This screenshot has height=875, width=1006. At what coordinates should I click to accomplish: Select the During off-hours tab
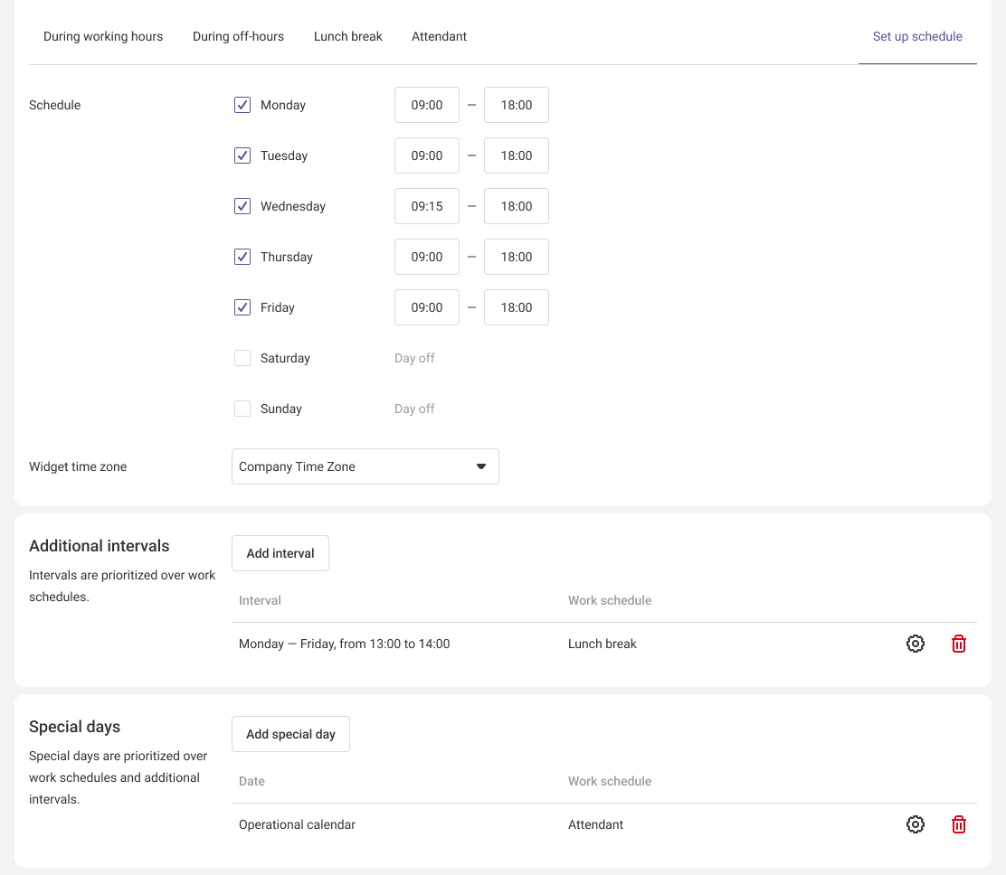pyautogui.click(x=238, y=36)
